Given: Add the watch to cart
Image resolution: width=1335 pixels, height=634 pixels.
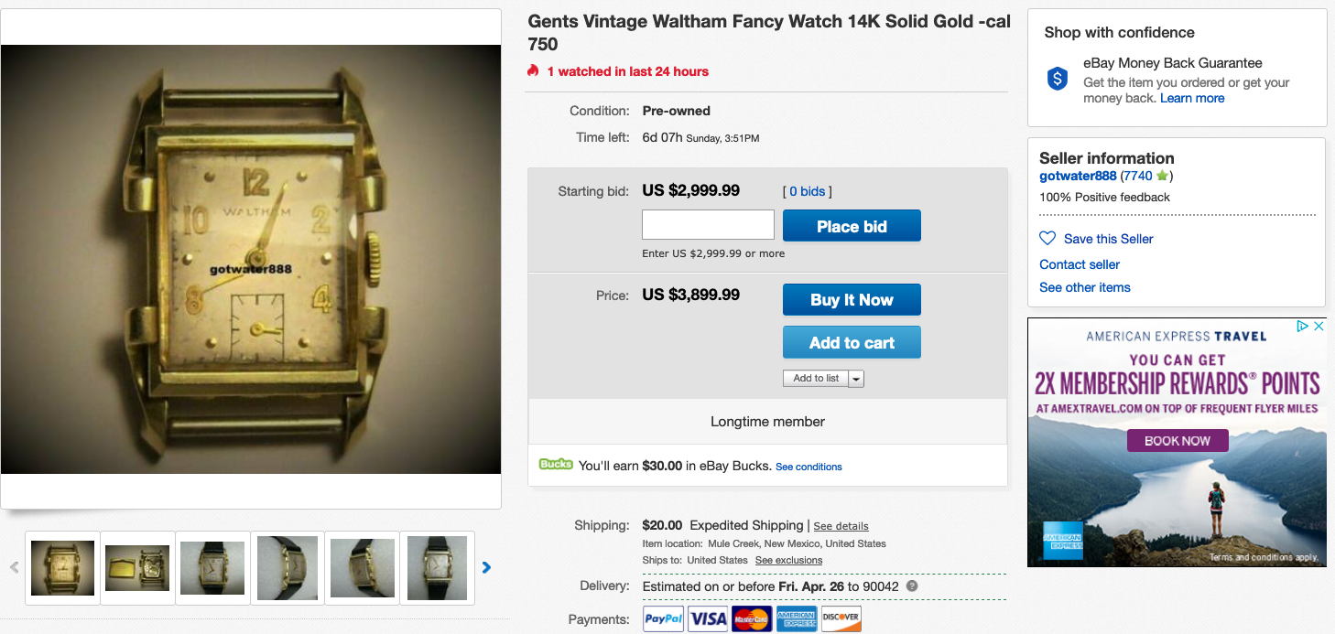Looking at the screenshot, I should [852, 343].
